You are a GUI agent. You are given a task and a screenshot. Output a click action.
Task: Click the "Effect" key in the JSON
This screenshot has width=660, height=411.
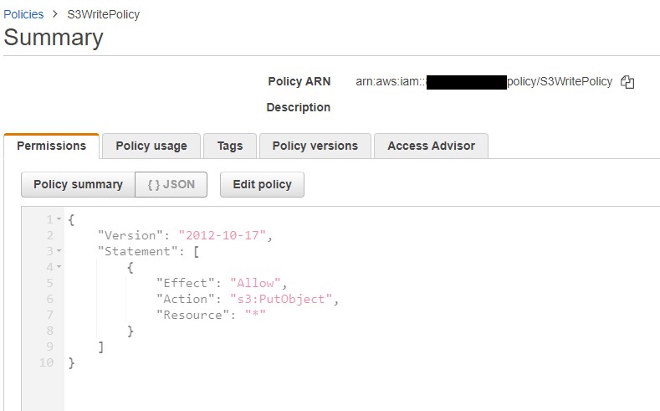pyautogui.click(x=185, y=283)
